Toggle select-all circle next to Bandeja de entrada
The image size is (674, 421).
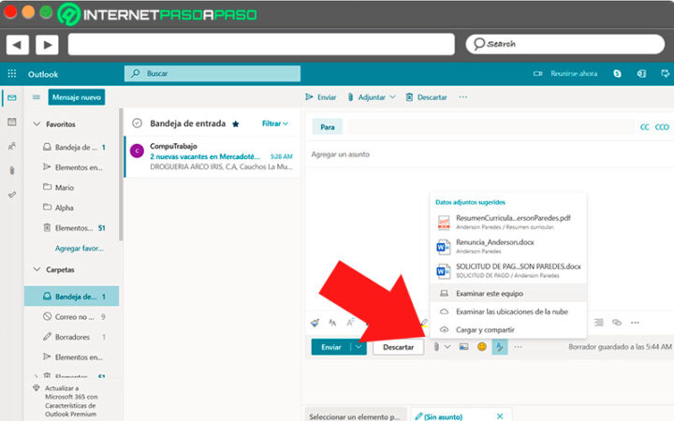pyautogui.click(x=137, y=123)
